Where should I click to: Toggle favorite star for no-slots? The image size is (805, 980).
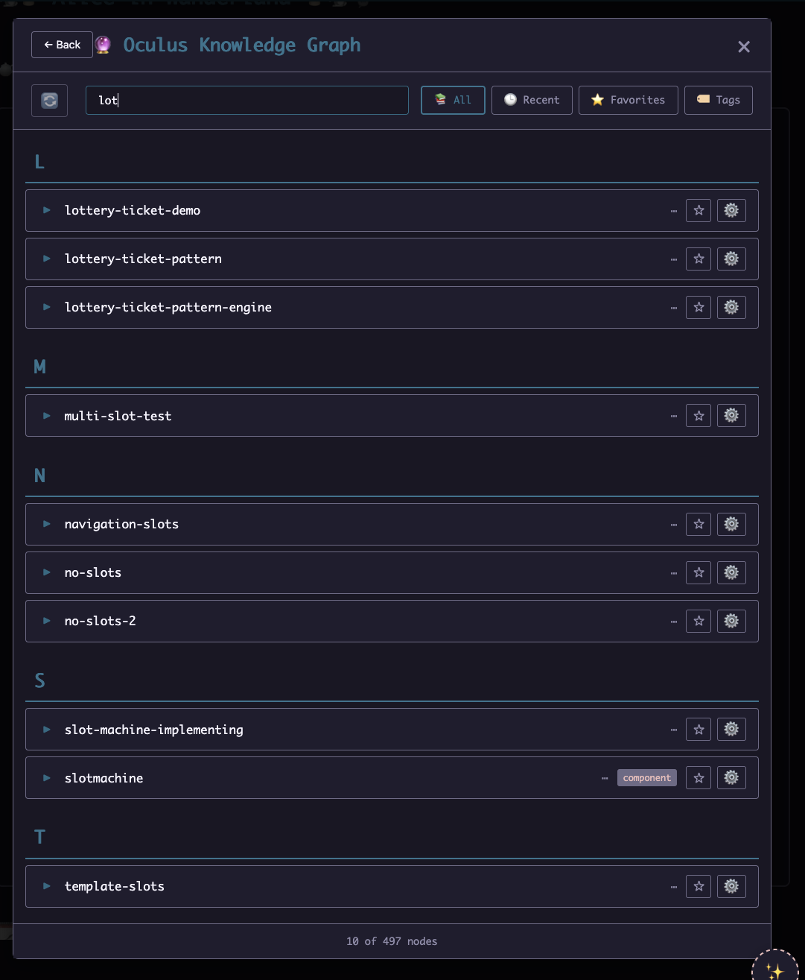[699, 573]
